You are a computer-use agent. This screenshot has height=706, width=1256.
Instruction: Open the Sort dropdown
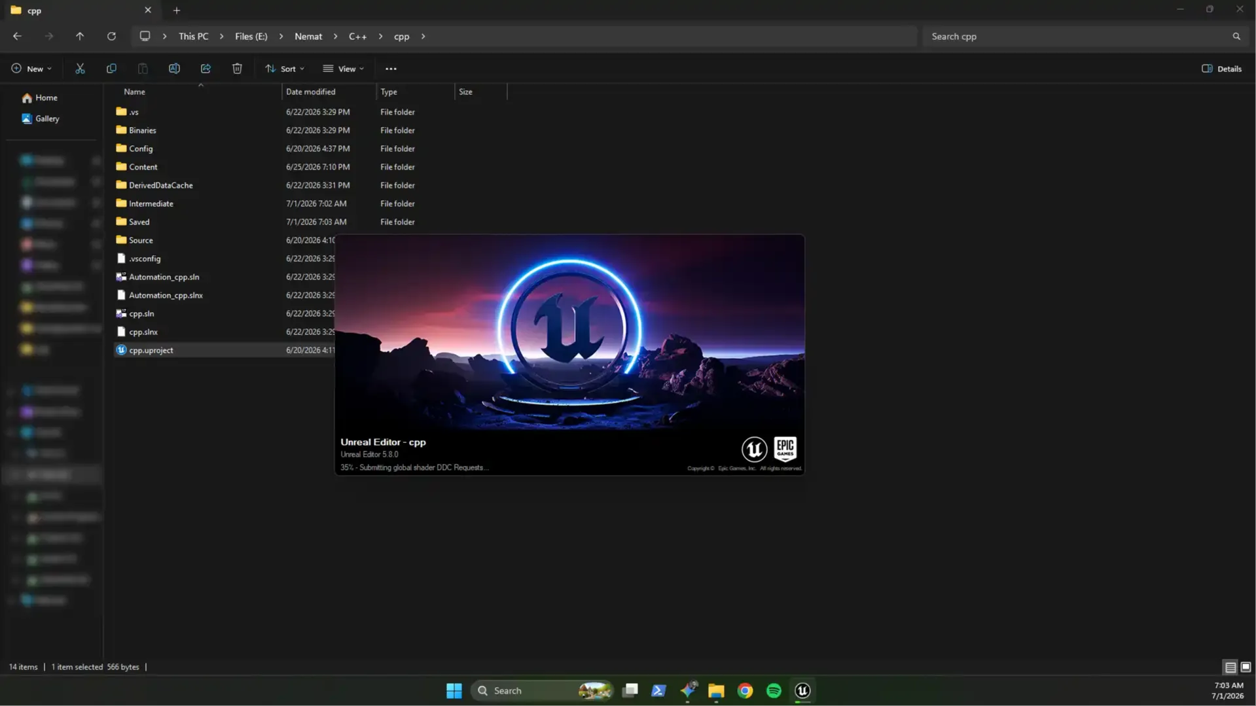[x=285, y=69]
